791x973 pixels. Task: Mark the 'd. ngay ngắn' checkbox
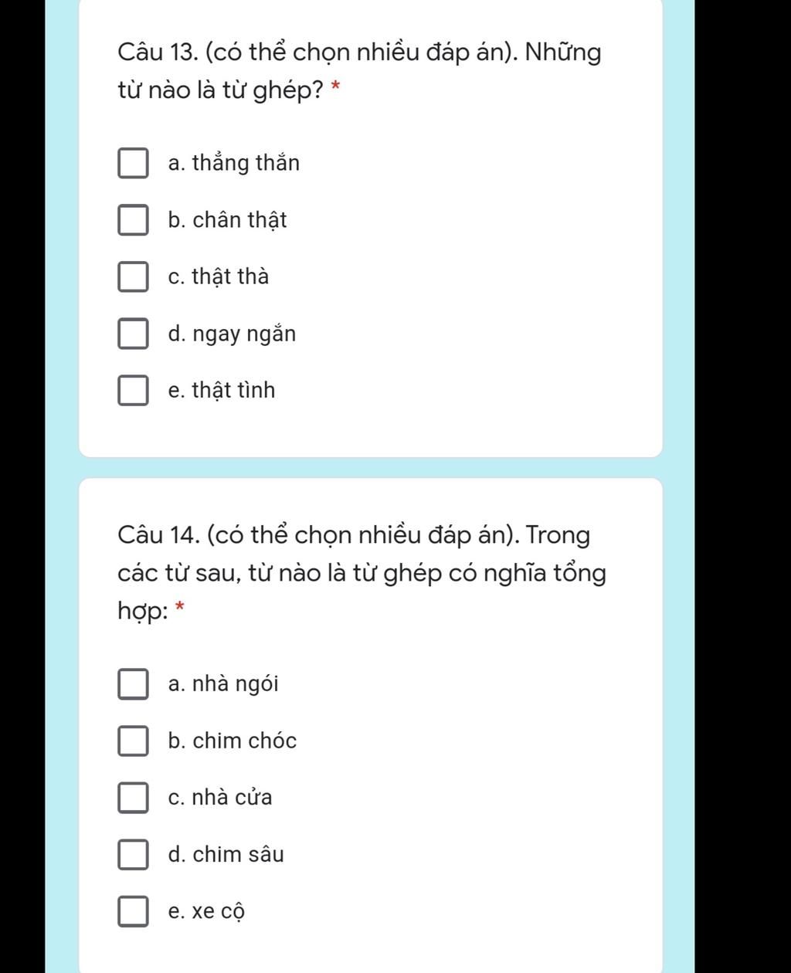click(x=132, y=334)
